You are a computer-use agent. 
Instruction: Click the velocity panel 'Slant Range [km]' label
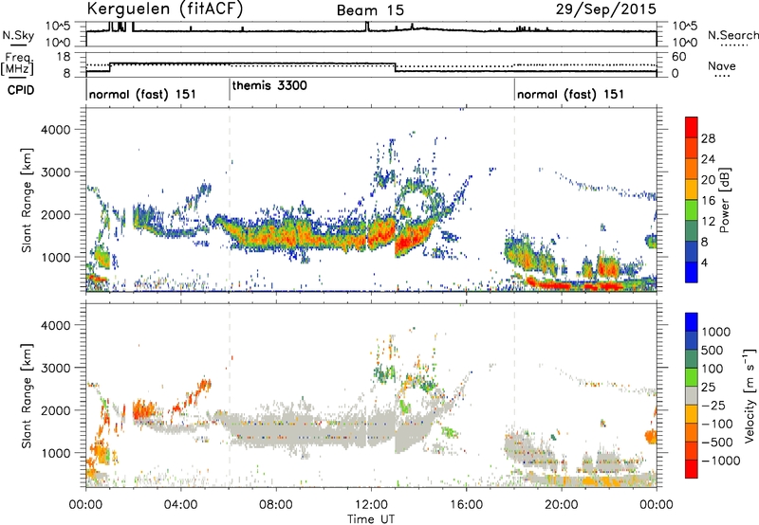click(x=27, y=395)
